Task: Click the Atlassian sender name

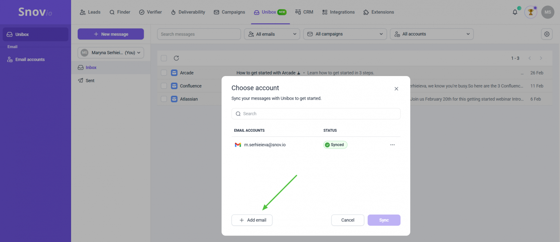Action: (x=189, y=99)
